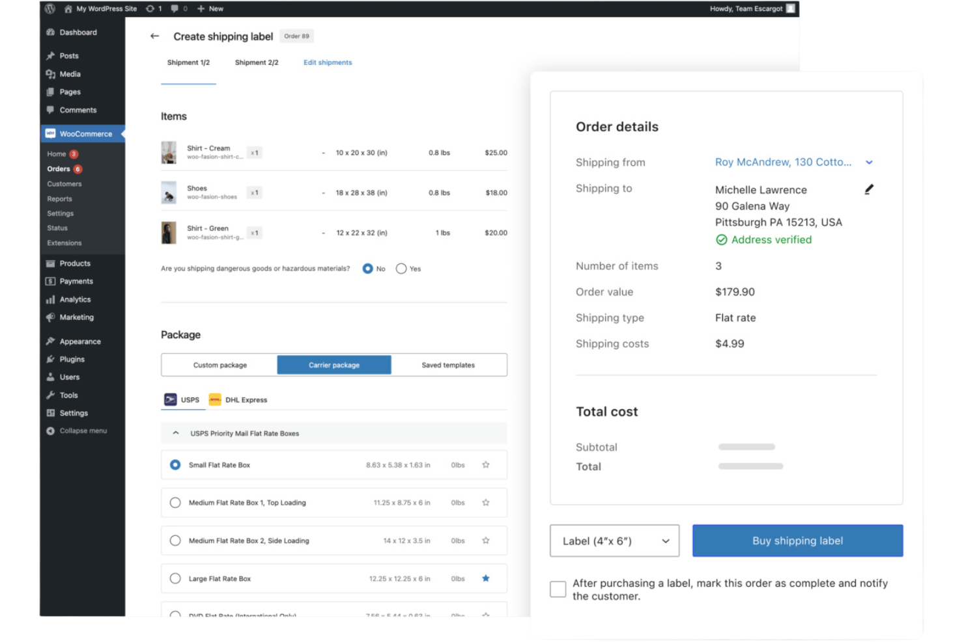
Task: Open My WordPress Site home link
Action: click(x=101, y=8)
